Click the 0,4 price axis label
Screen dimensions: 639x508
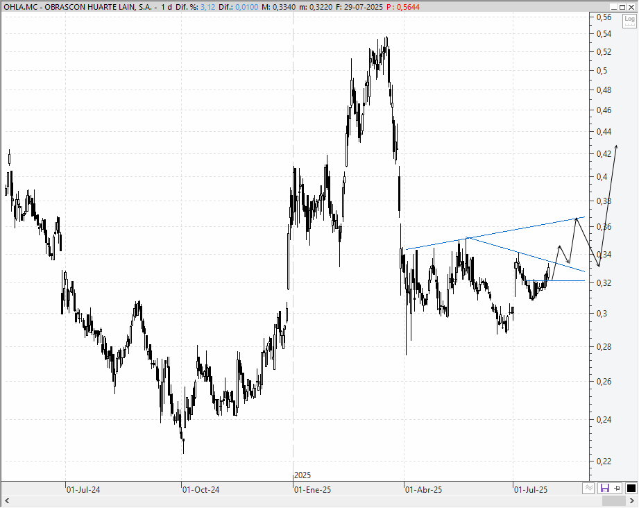click(x=602, y=177)
